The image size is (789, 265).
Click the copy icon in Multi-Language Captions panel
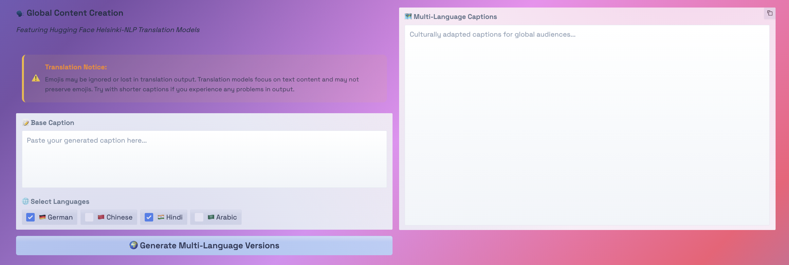click(x=770, y=13)
